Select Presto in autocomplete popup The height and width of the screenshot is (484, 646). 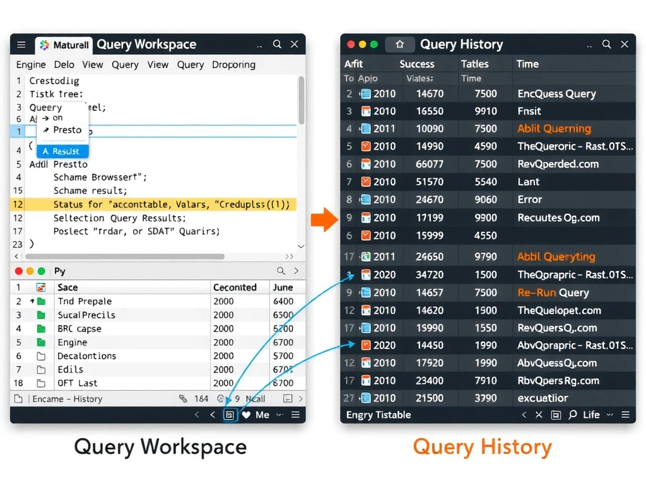point(62,130)
